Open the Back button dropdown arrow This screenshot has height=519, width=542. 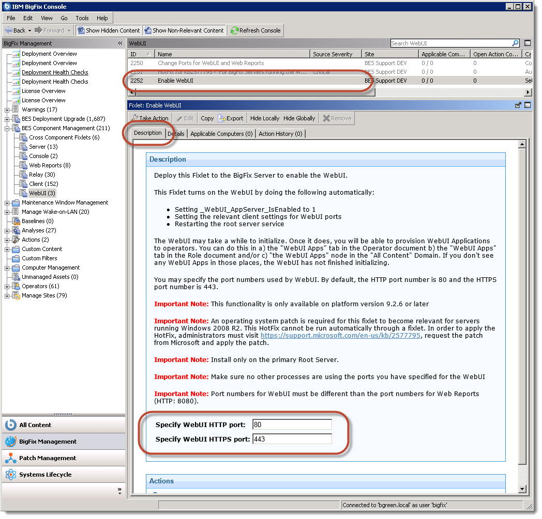tap(28, 30)
